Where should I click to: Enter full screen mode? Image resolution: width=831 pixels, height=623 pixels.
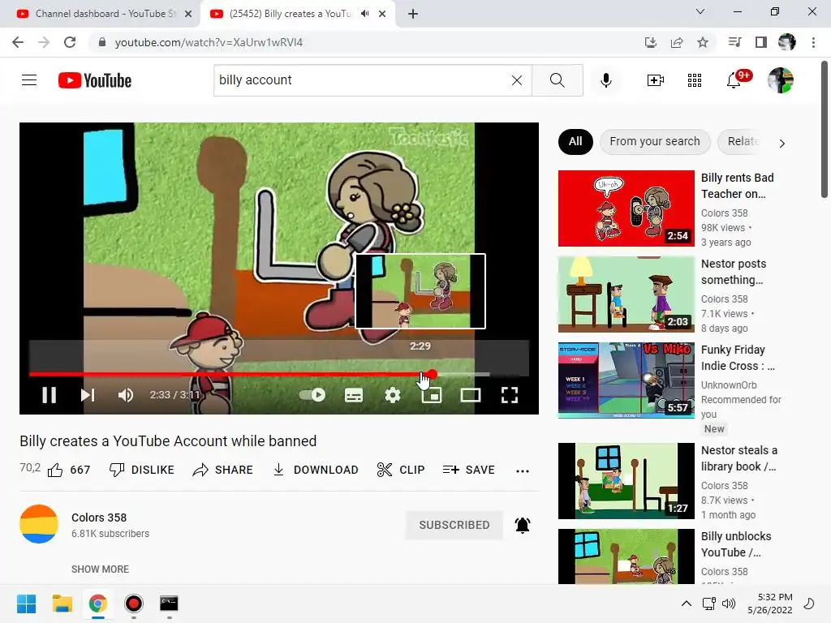[x=510, y=395]
